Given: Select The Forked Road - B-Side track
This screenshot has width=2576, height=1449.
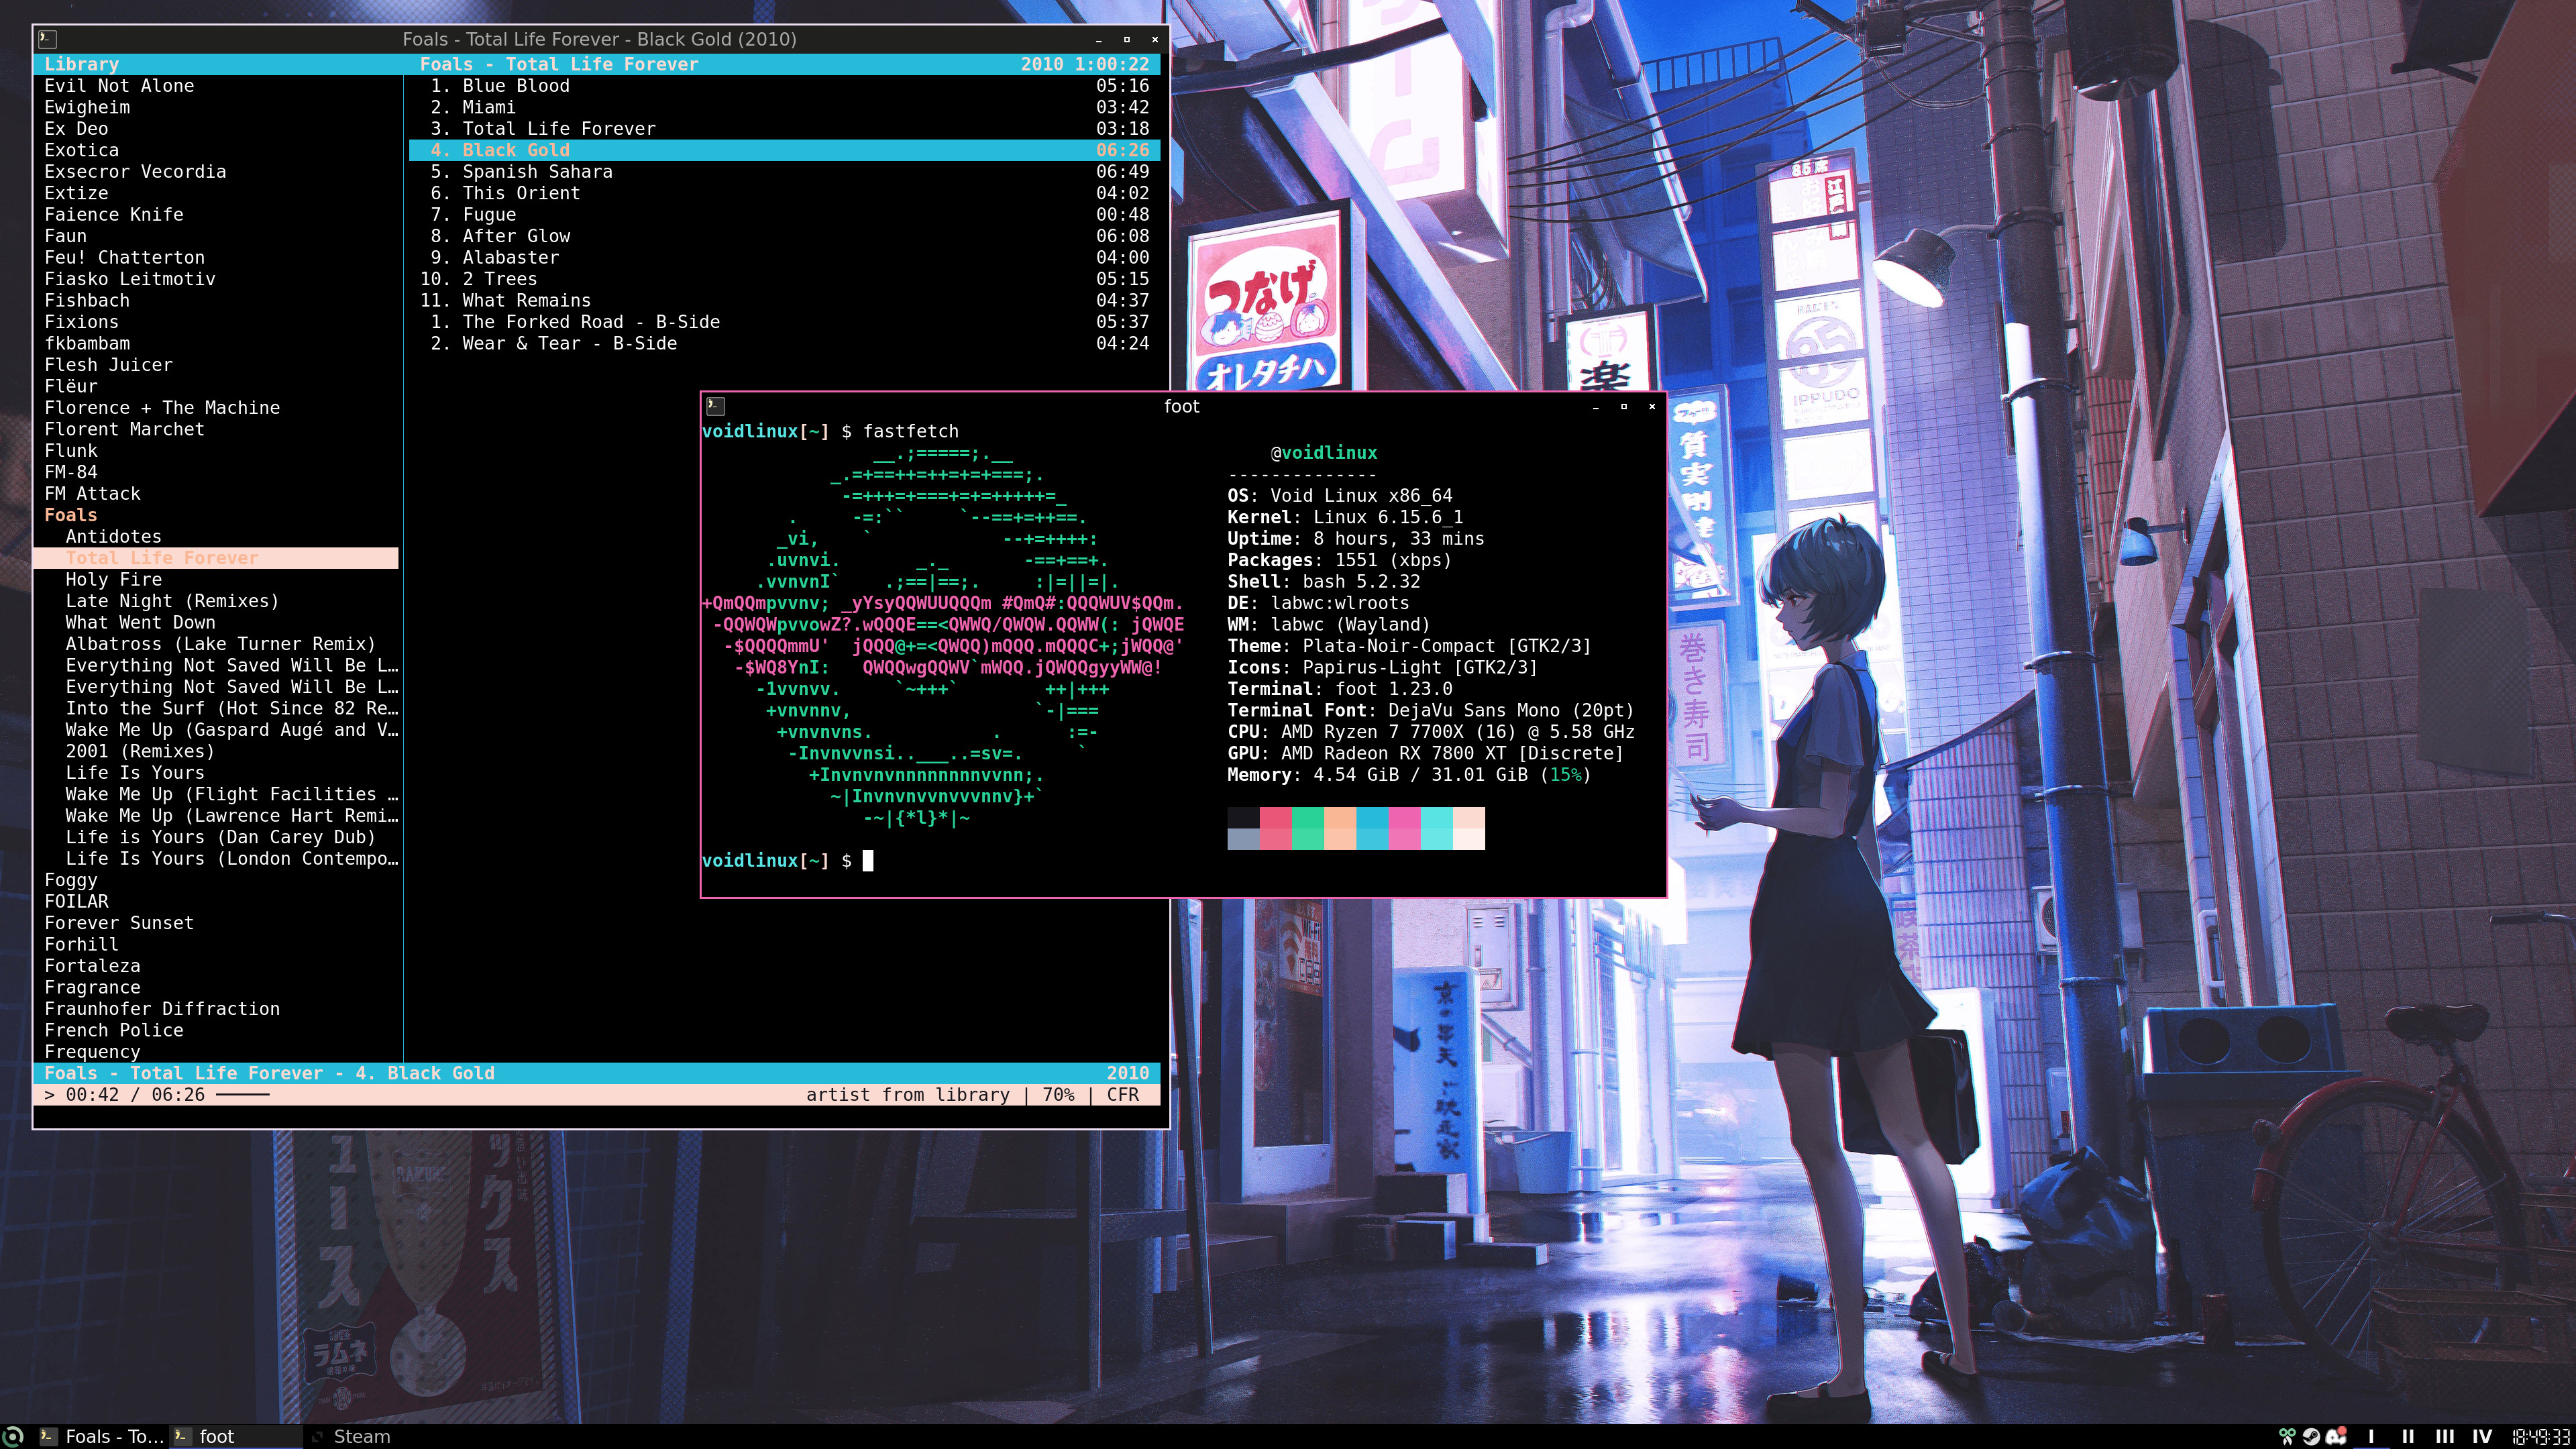Looking at the screenshot, I should click(x=784, y=322).
